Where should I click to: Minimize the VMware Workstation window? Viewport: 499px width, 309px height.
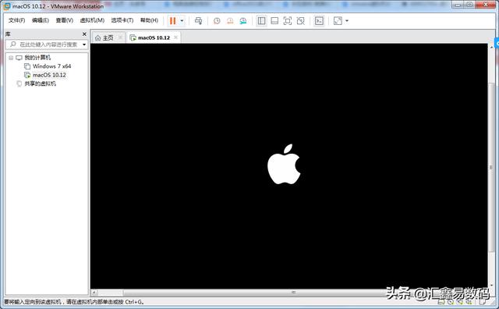pos(458,5)
